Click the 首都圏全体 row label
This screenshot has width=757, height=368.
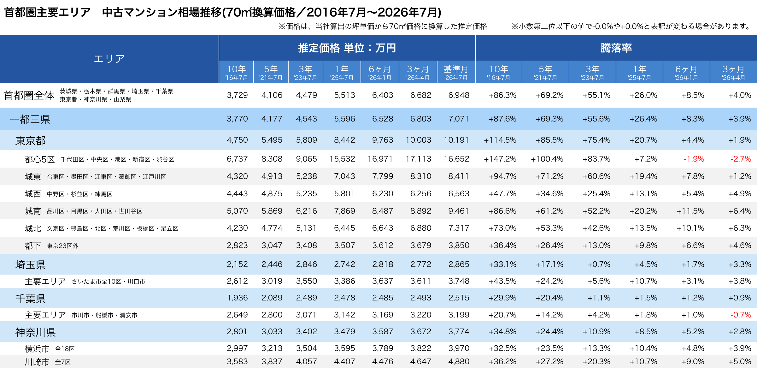click(29, 95)
